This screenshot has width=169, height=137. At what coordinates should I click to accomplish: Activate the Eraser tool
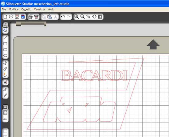(5, 90)
